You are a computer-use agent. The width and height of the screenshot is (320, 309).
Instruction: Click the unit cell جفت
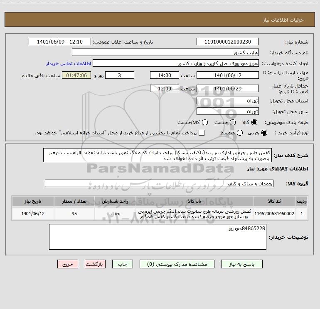(115, 214)
